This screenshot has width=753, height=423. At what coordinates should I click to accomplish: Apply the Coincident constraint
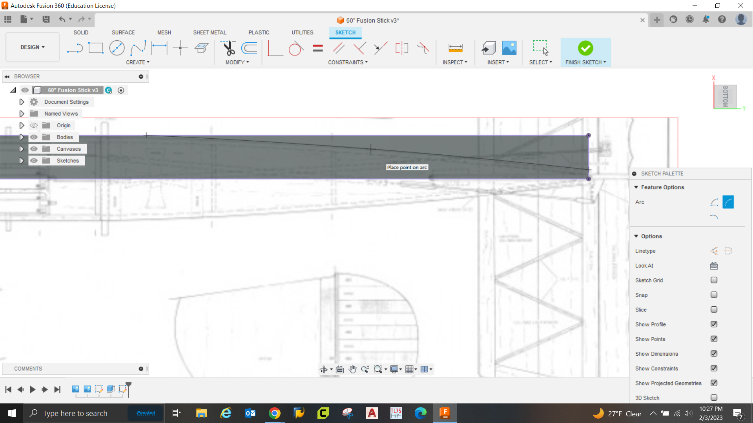pyautogui.click(x=423, y=48)
